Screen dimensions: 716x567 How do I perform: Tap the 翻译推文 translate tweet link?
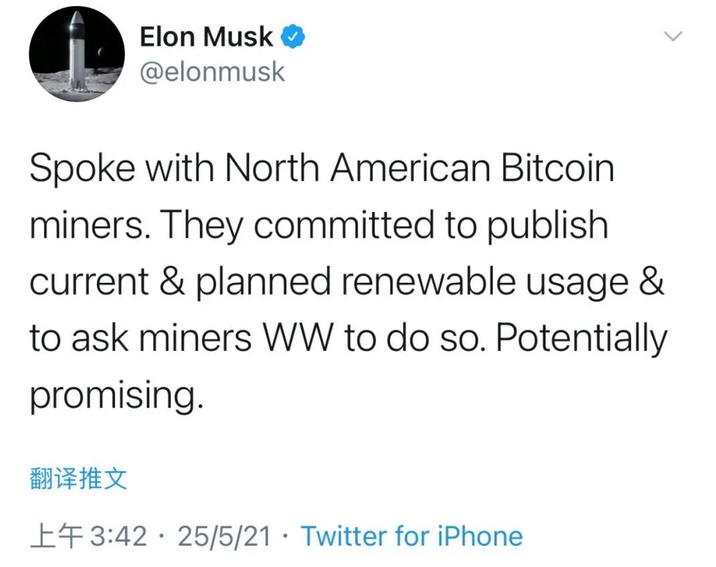coord(78,479)
